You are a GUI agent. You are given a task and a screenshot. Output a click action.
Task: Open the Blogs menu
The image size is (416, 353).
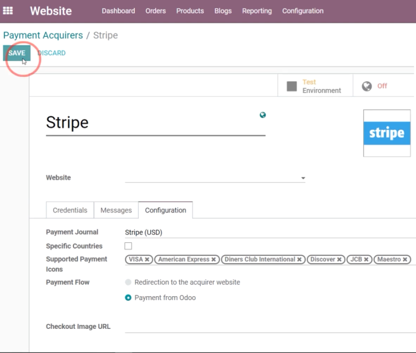pyautogui.click(x=223, y=11)
